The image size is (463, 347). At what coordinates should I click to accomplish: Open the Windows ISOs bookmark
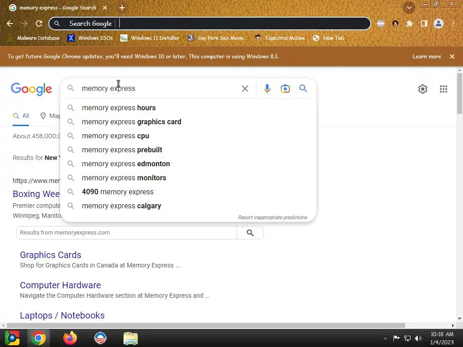(90, 38)
